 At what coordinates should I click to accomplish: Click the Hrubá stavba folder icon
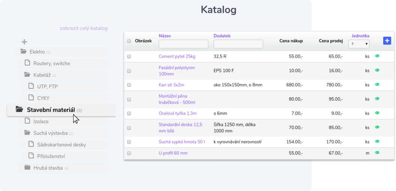(x=27, y=167)
